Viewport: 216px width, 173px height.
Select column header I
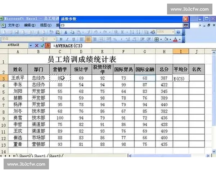click(x=181, y=52)
